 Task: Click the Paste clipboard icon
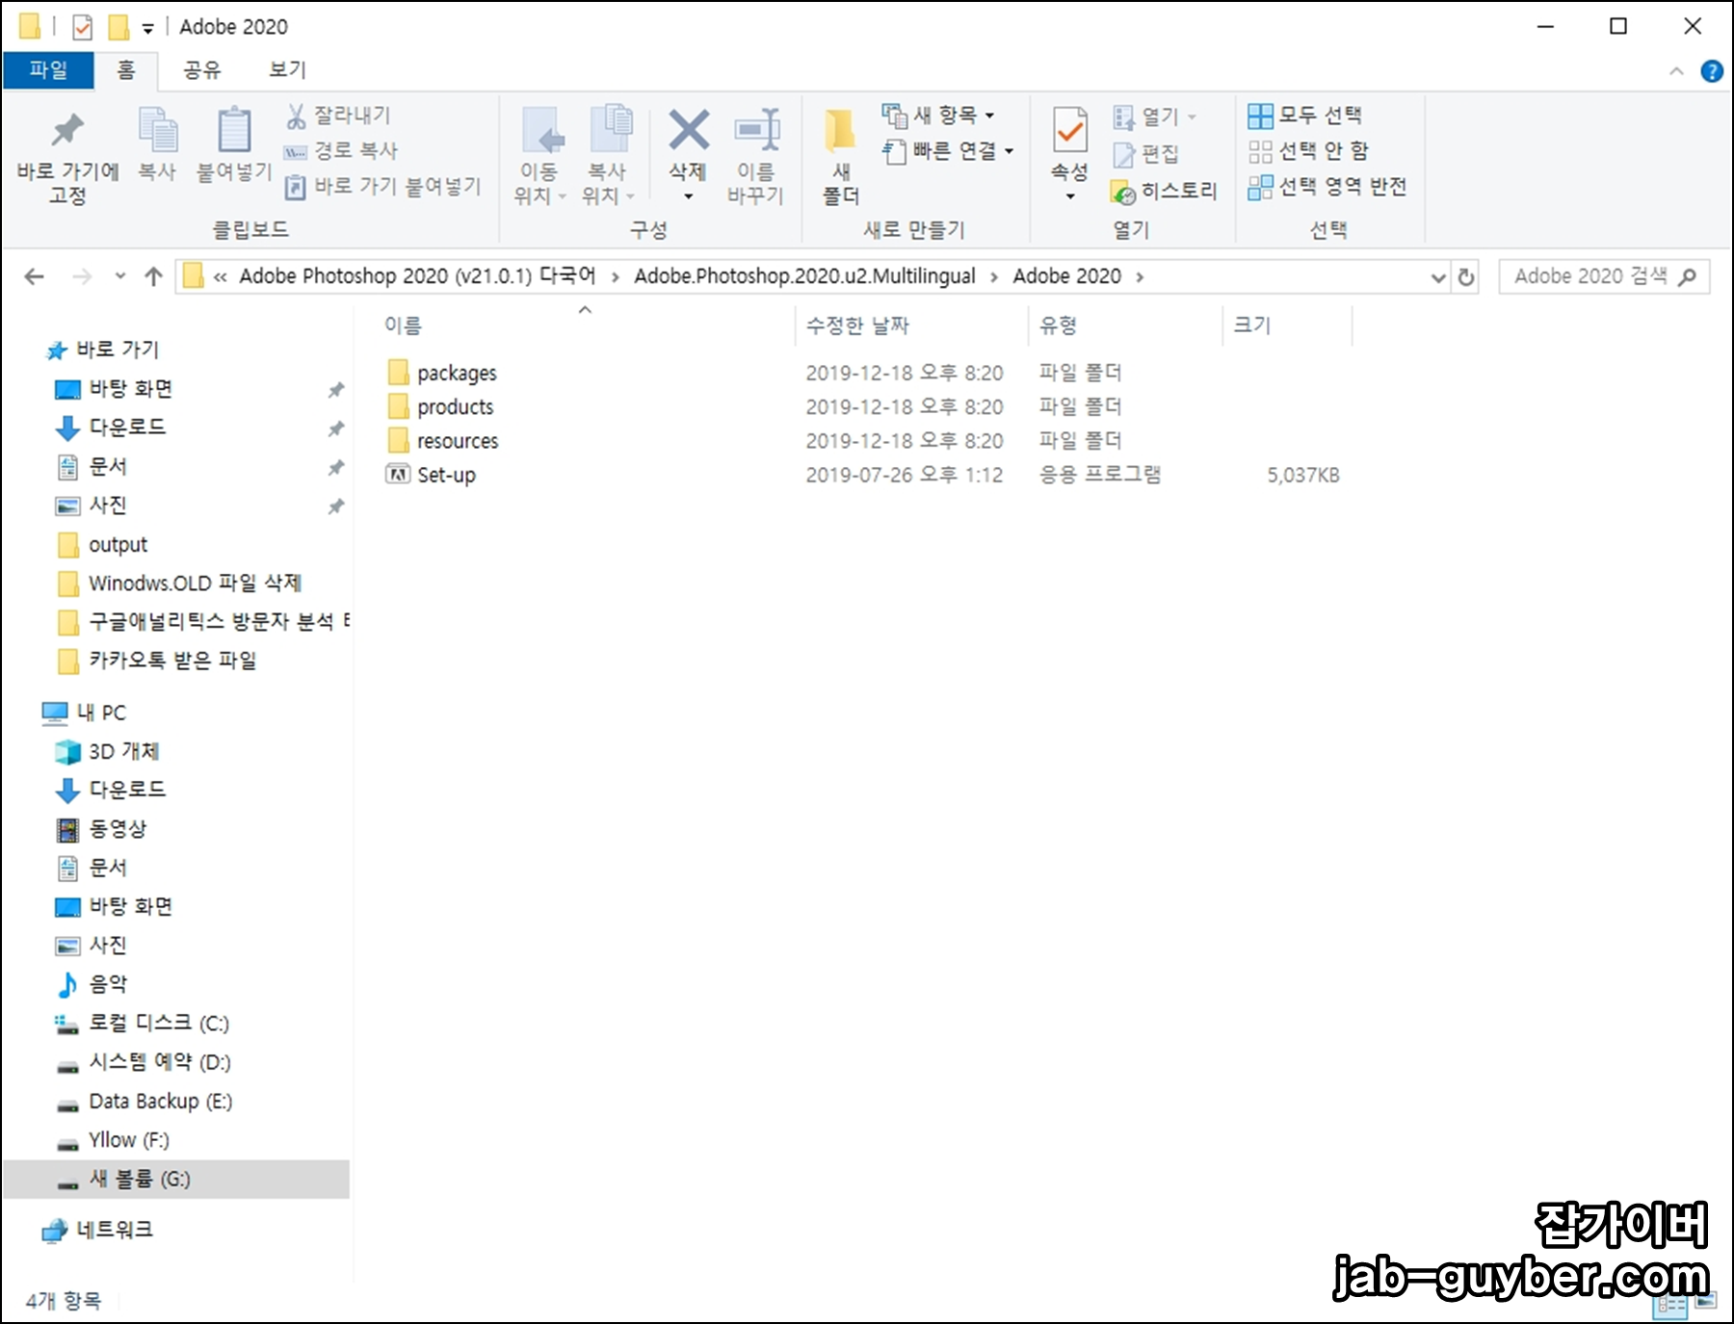[x=234, y=131]
